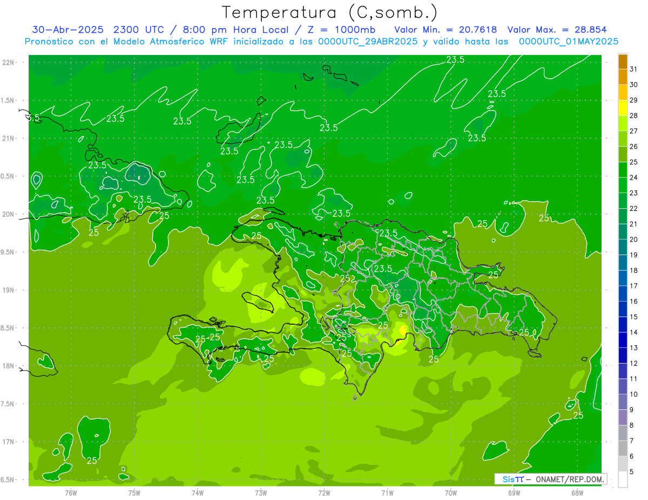Click the '70W' longitude axis label
The image size is (648, 500).
451,493
